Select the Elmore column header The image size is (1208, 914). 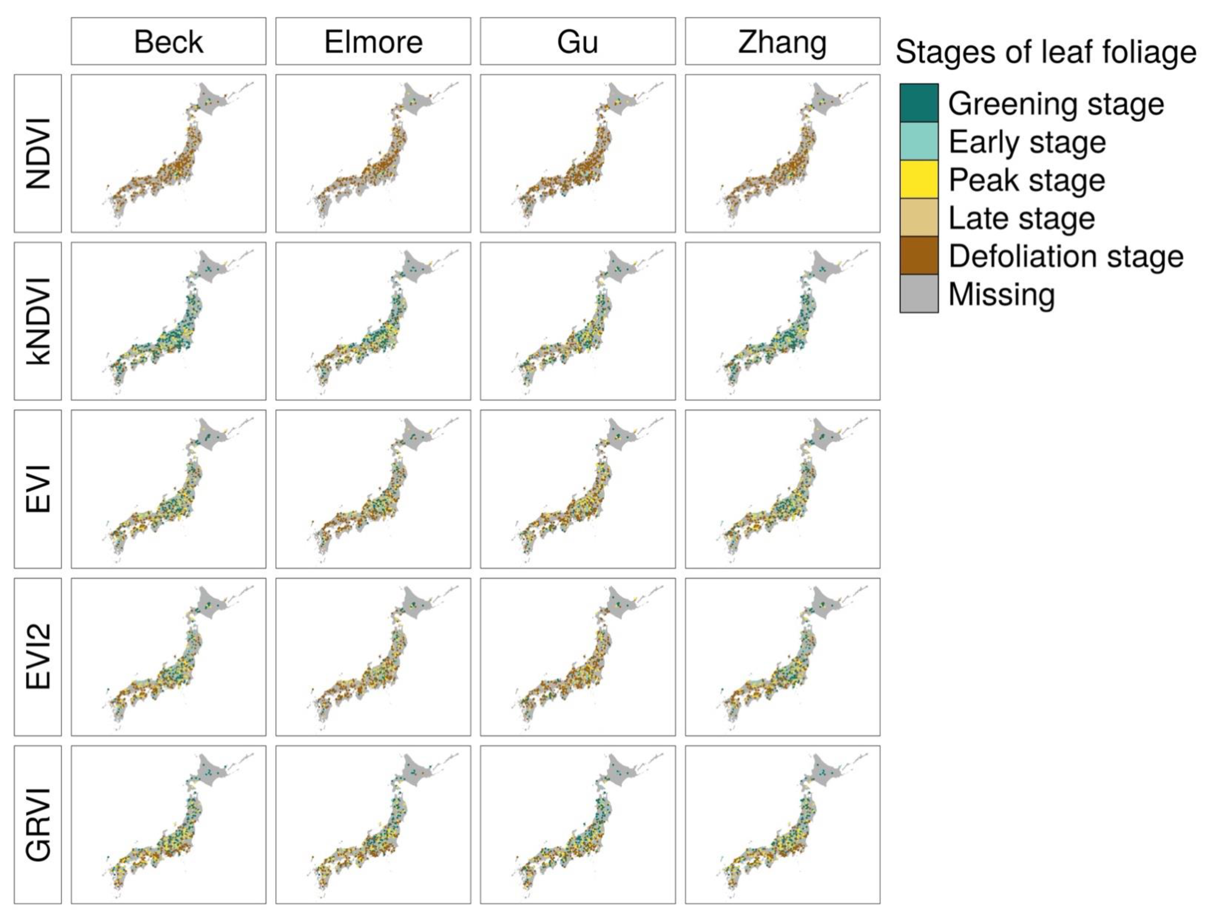[373, 41]
